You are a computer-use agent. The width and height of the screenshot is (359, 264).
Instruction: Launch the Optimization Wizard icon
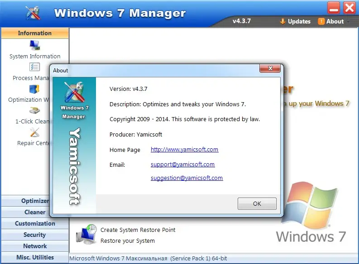34,89
